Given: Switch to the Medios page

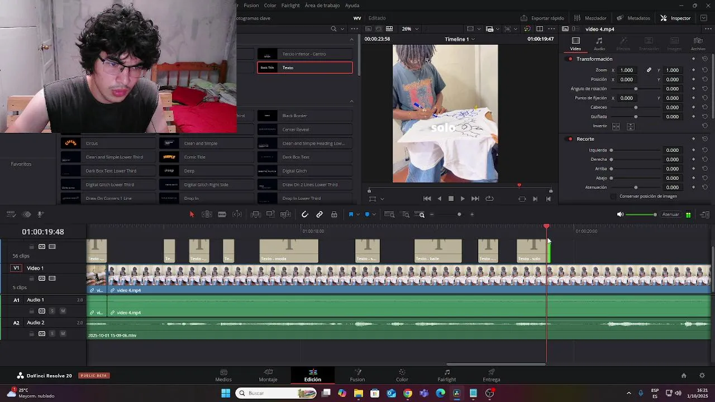Looking at the screenshot, I should point(223,375).
